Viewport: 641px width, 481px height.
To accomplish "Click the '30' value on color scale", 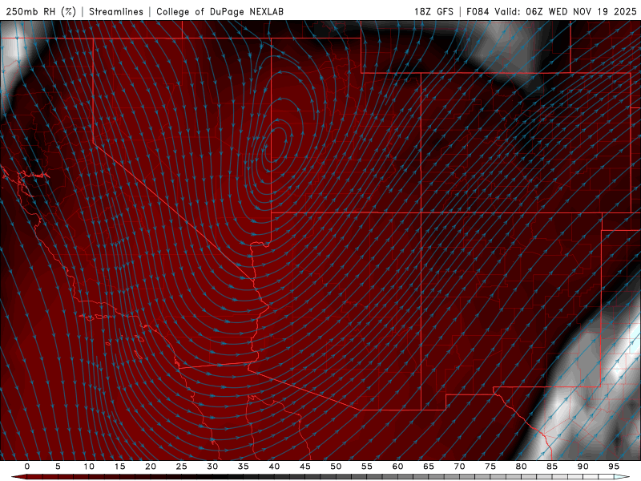I will tap(212, 467).
